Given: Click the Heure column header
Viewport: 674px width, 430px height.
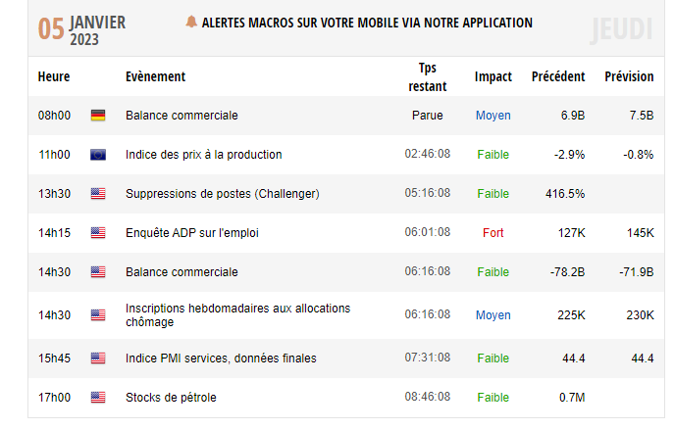Looking at the screenshot, I should tap(54, 76).
